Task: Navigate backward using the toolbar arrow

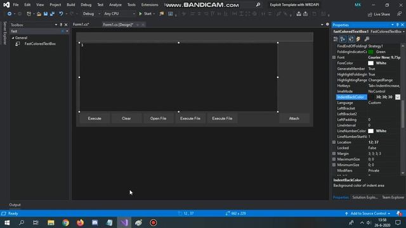Action: [9, 14]
